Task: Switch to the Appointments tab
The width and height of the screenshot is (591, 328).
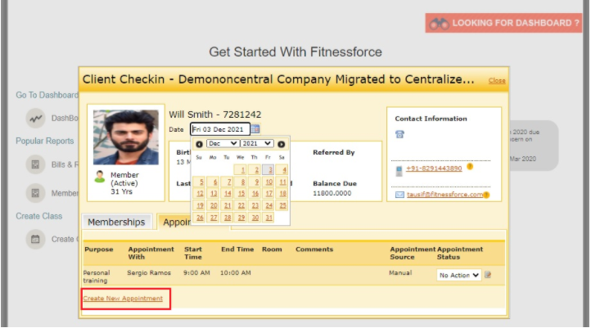Action: (x=174, y=222)
